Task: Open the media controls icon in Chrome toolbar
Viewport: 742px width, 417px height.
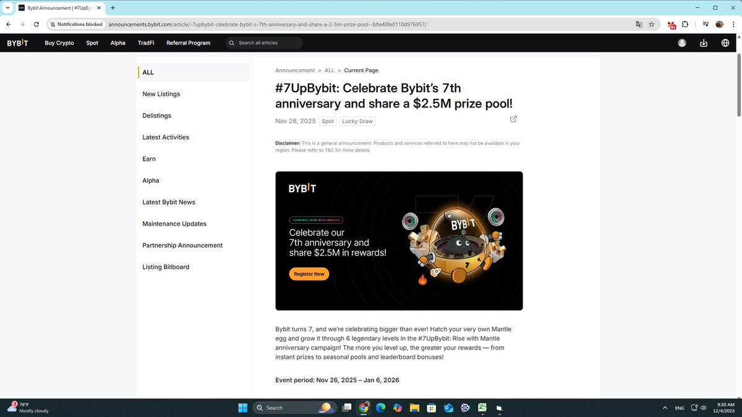Action: tap(706, 24)
